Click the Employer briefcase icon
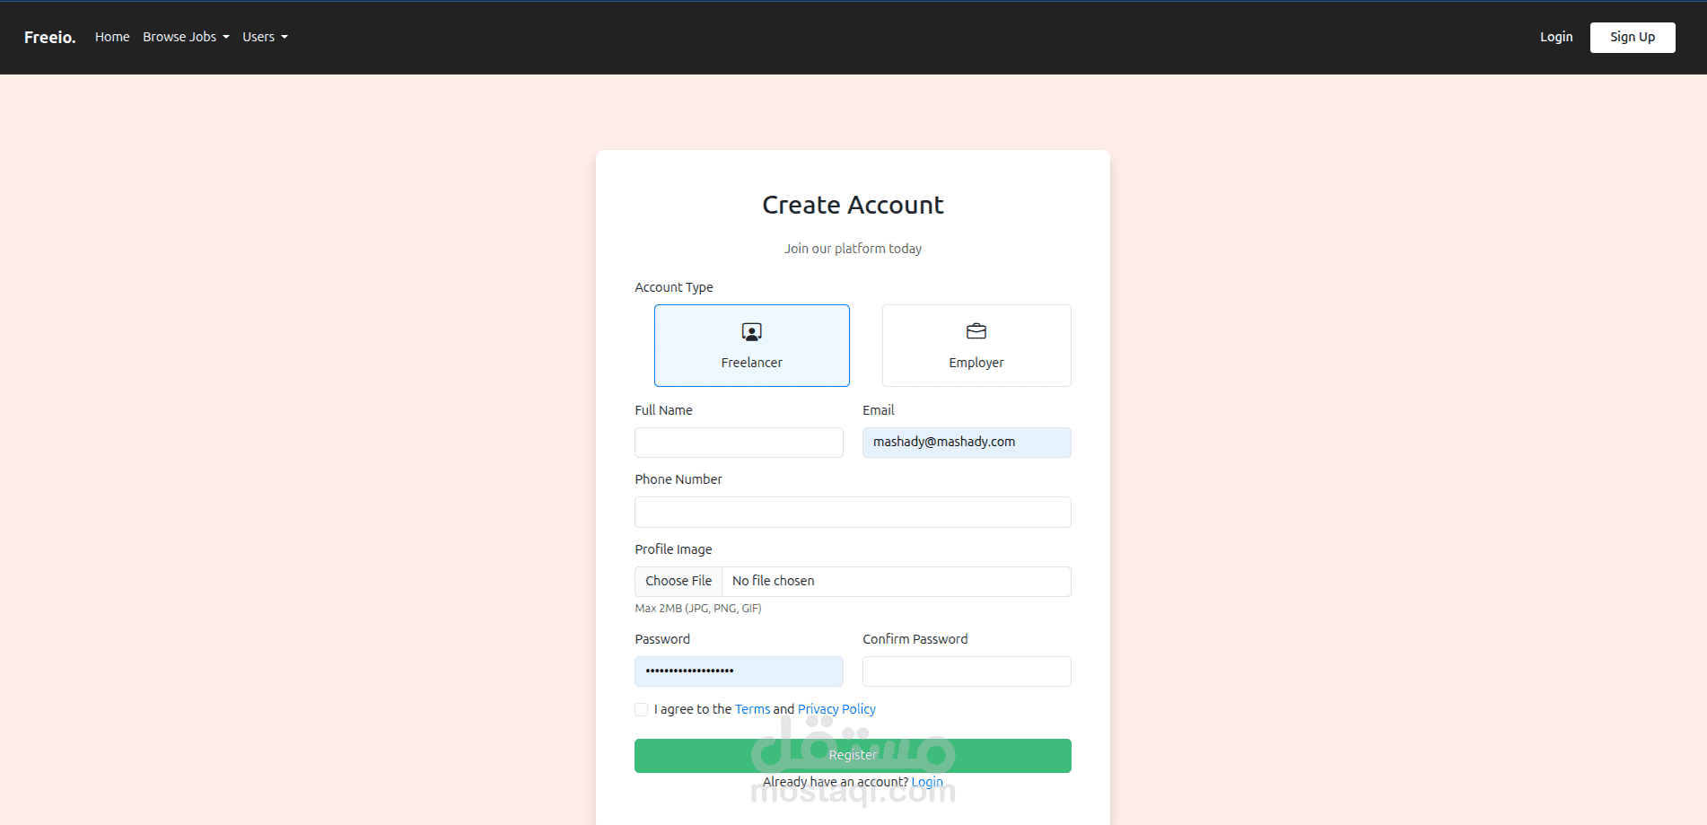 976,331
